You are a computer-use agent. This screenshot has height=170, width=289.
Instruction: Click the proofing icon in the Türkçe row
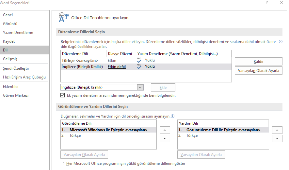pos(139,60)
